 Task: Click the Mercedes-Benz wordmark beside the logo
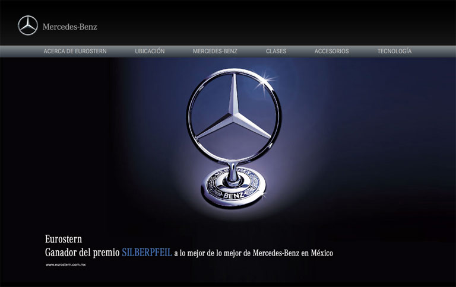[69, 27]
